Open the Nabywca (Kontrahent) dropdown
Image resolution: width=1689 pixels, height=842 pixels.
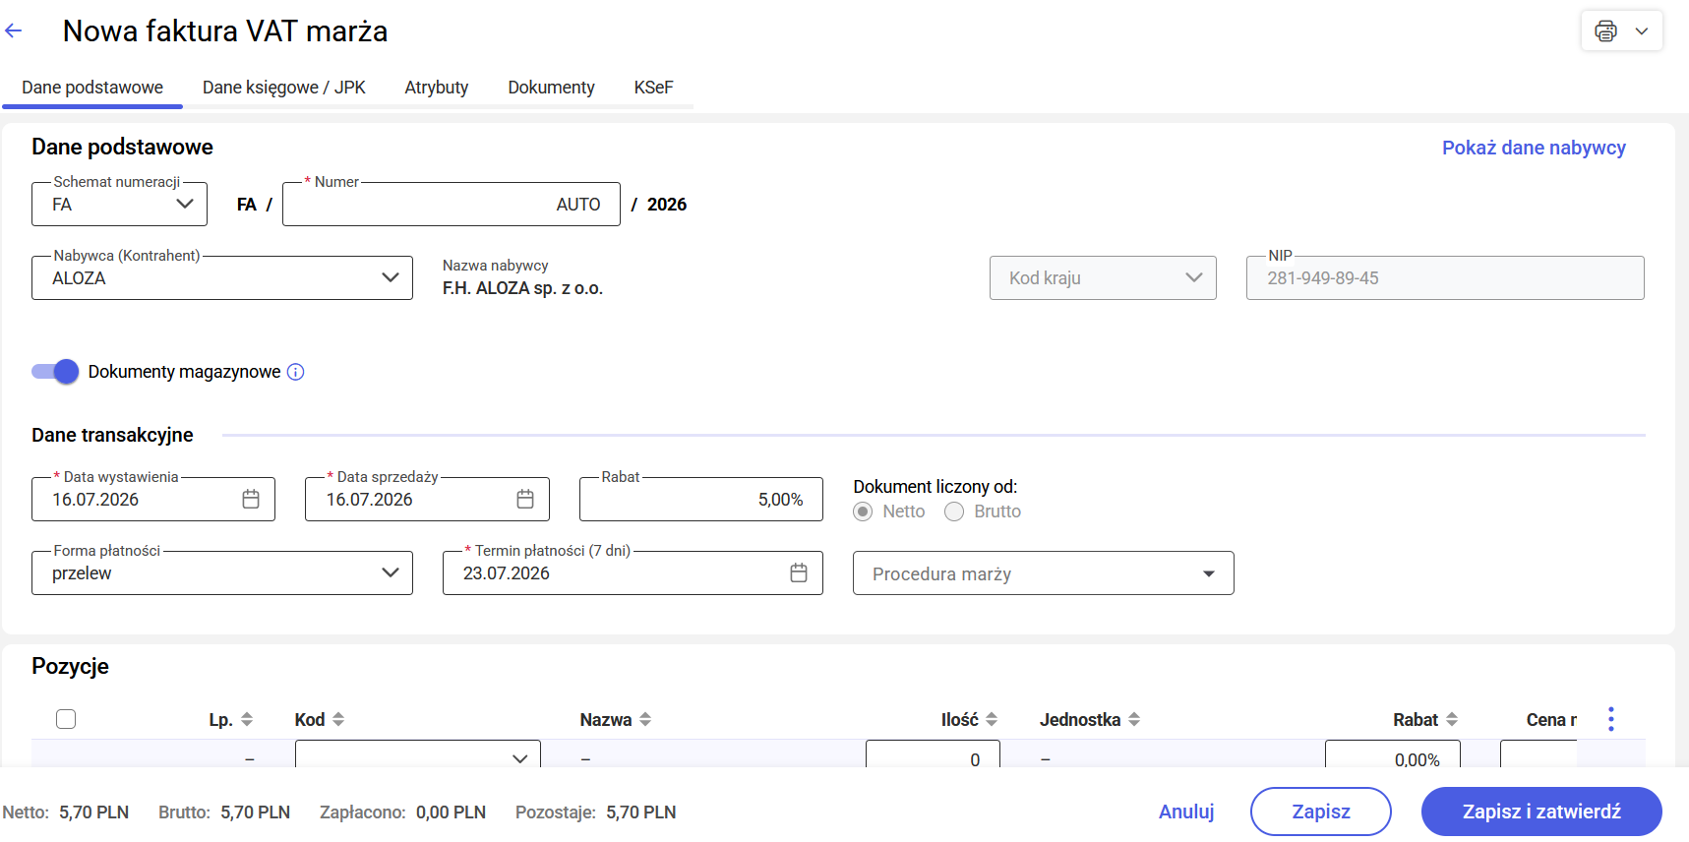tap(222, 278)
